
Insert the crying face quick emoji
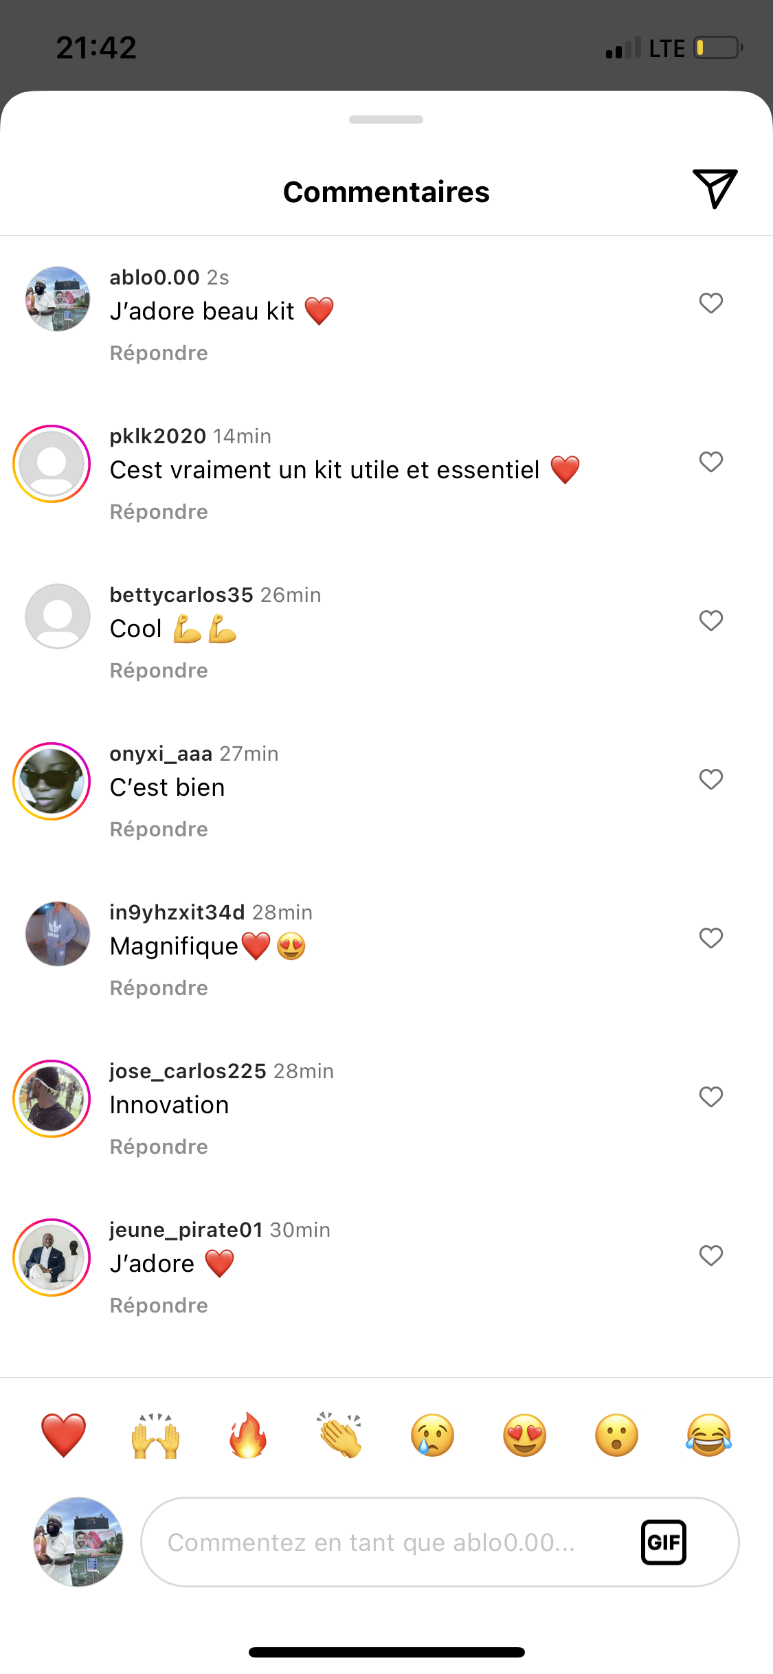[432, 1435]
